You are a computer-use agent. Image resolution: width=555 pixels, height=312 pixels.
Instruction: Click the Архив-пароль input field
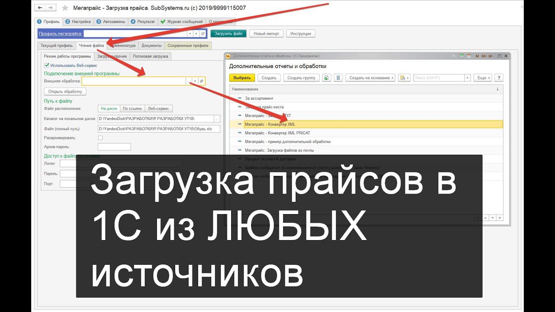(x=114, y=147)
